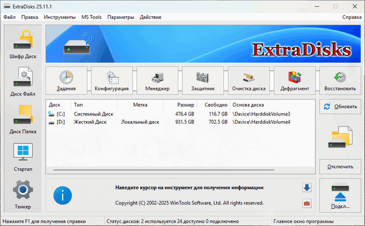Screen dimensions: 365x226
Task: Open the Правка menu
Action: click(x=30, y=17)
